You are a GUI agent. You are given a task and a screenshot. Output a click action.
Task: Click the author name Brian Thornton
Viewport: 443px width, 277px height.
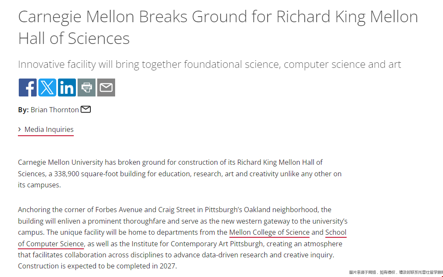coord(55,110)
